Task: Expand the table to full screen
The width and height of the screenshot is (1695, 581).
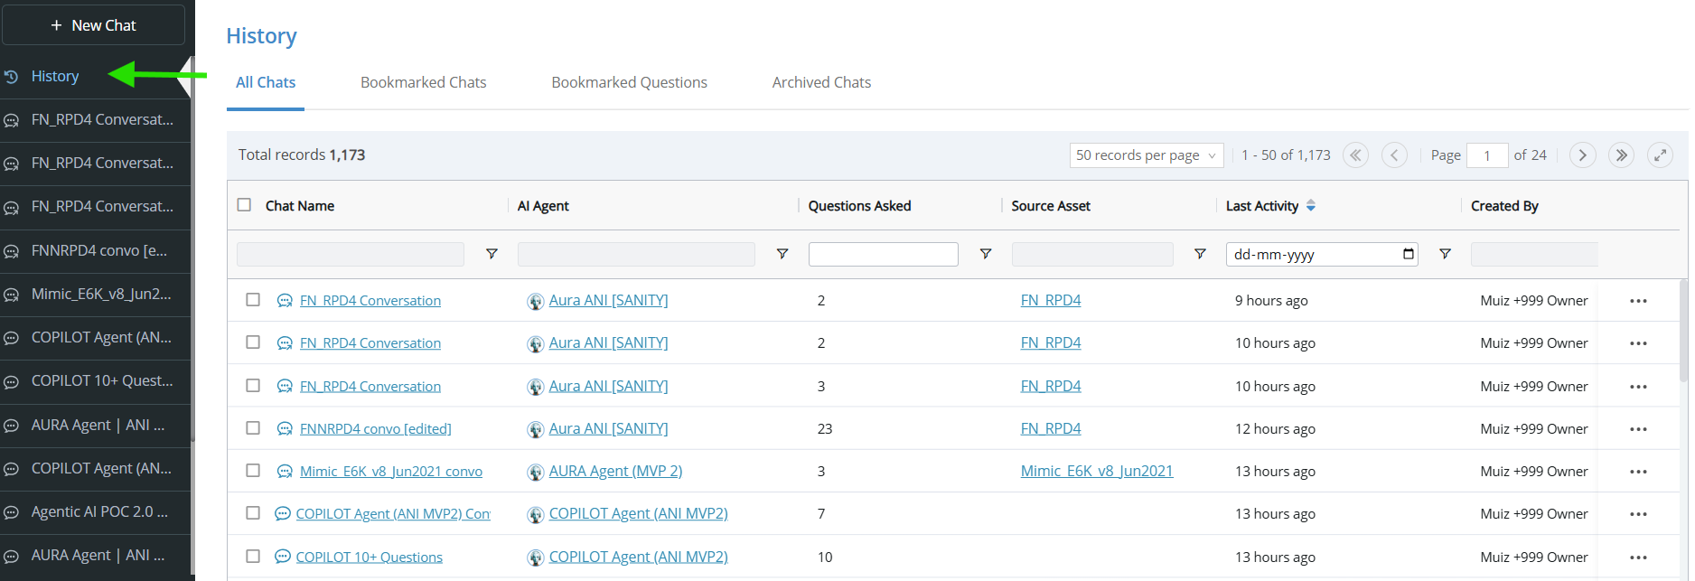Action: tap(1660, 155)
